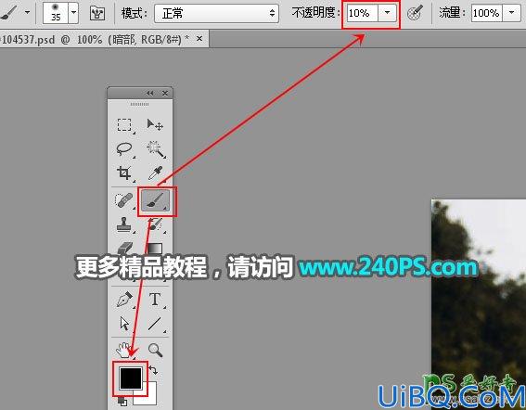Screen dimensions: 526x410
Task: Click the white background color swatch
Action: [150, 398]
